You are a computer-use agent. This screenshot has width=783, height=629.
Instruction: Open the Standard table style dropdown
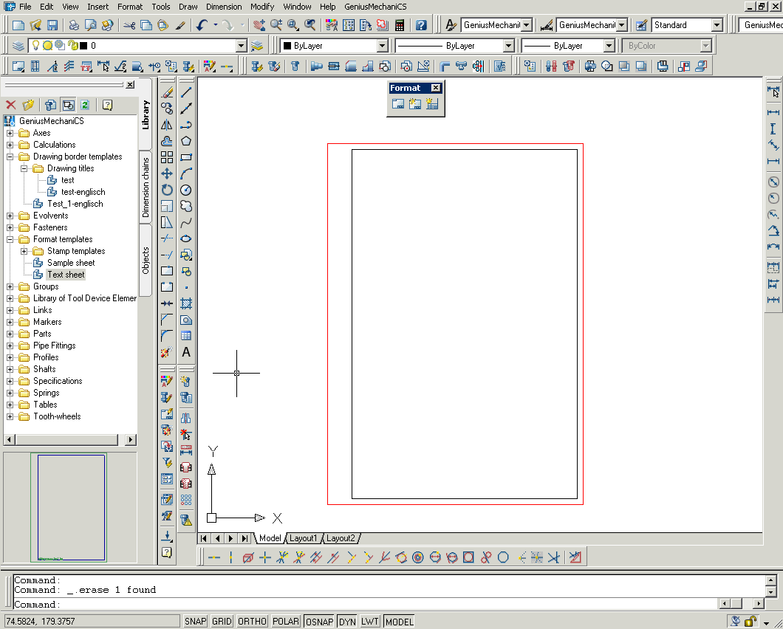pos(717,25)
